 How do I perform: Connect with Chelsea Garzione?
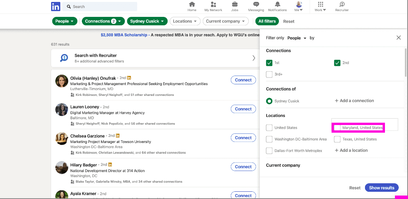click(243, 138)
